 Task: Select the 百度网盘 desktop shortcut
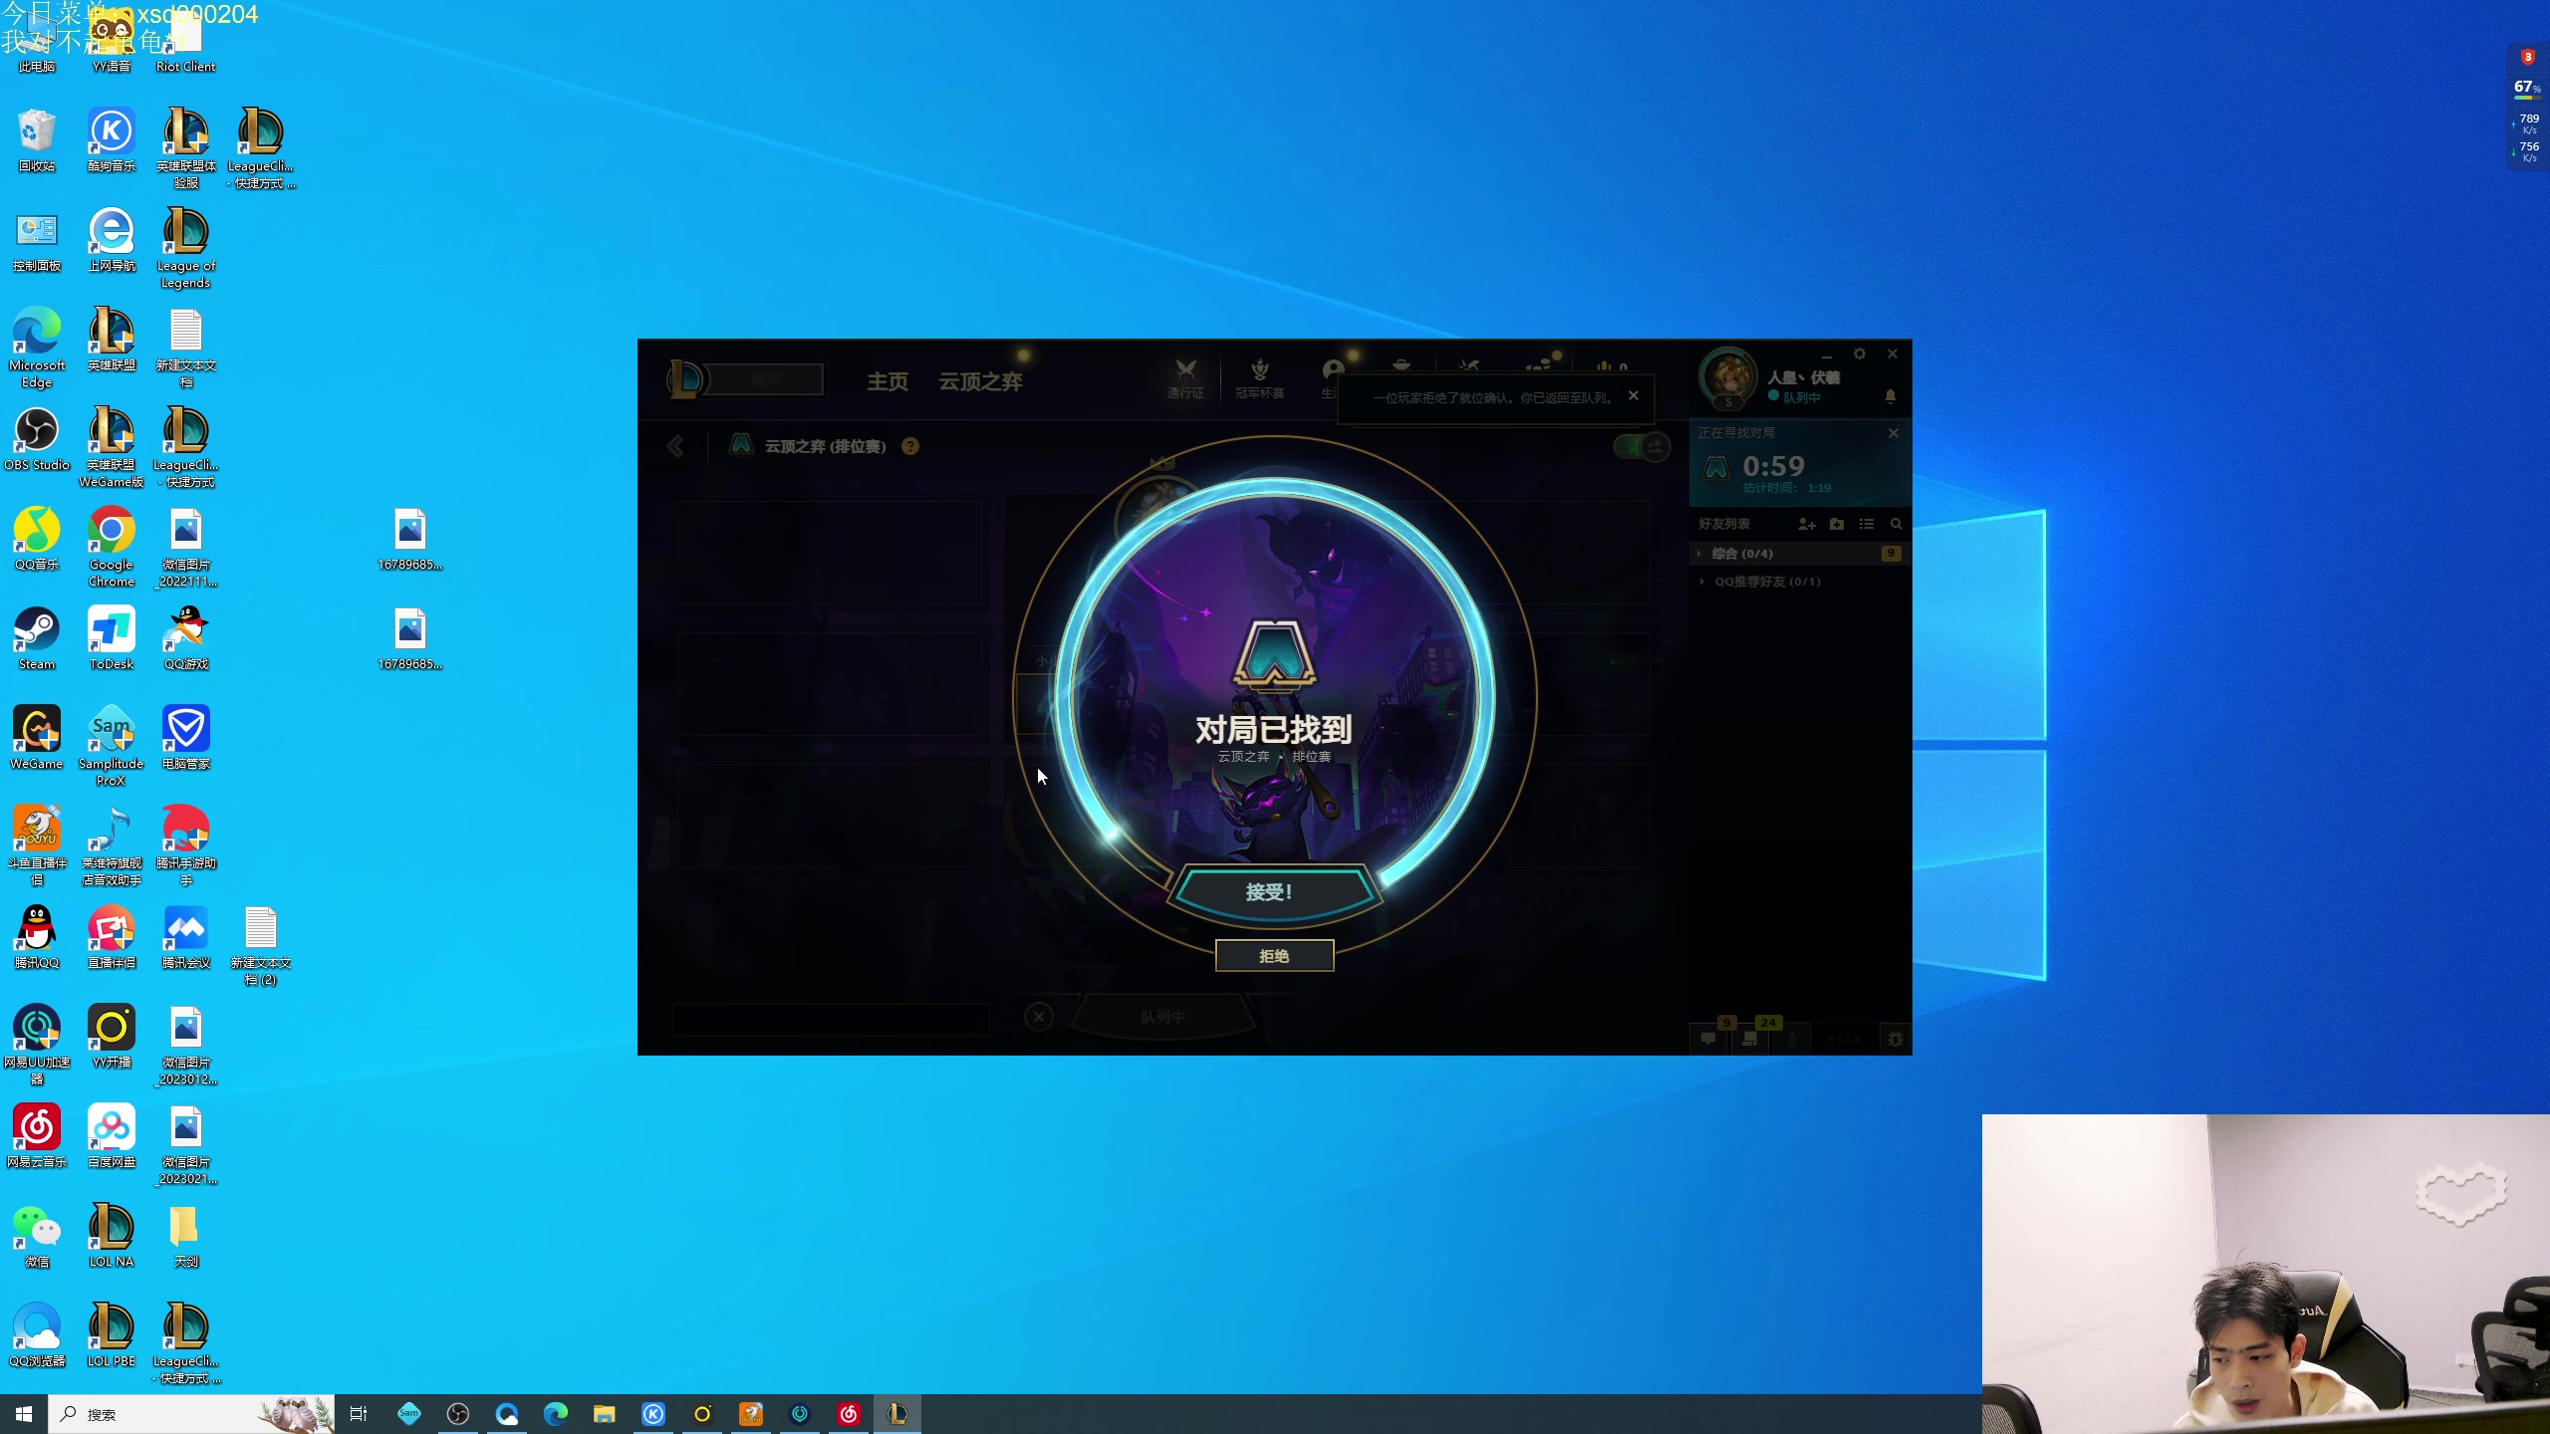[112, 1136]
